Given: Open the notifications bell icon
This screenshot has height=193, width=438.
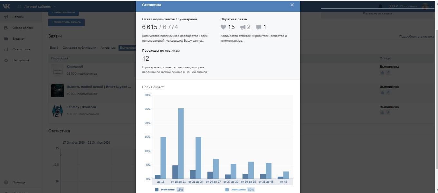Looking at the screenshot, I should point(380,6).
